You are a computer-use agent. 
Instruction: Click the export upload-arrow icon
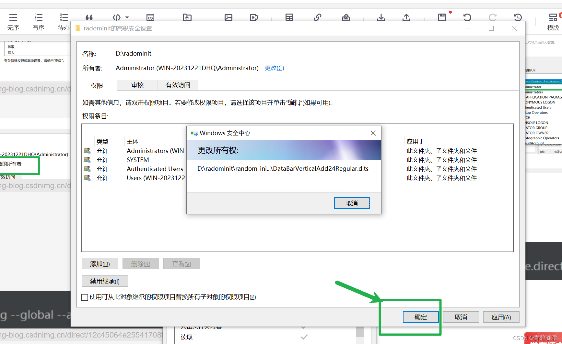(406, 17)
